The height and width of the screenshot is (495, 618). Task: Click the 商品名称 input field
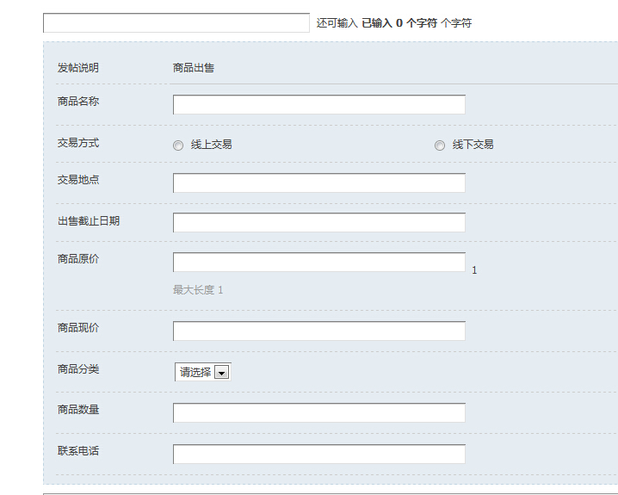pyautogui.click(x=318, y=105)
